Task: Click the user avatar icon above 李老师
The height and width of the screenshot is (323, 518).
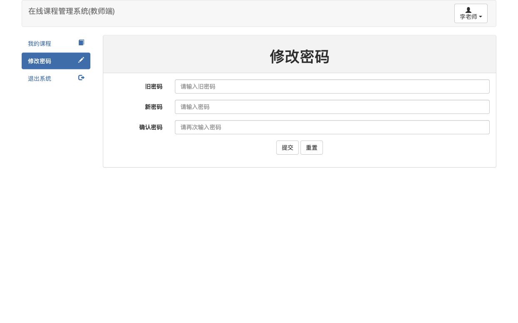Action: coord(468,10)
